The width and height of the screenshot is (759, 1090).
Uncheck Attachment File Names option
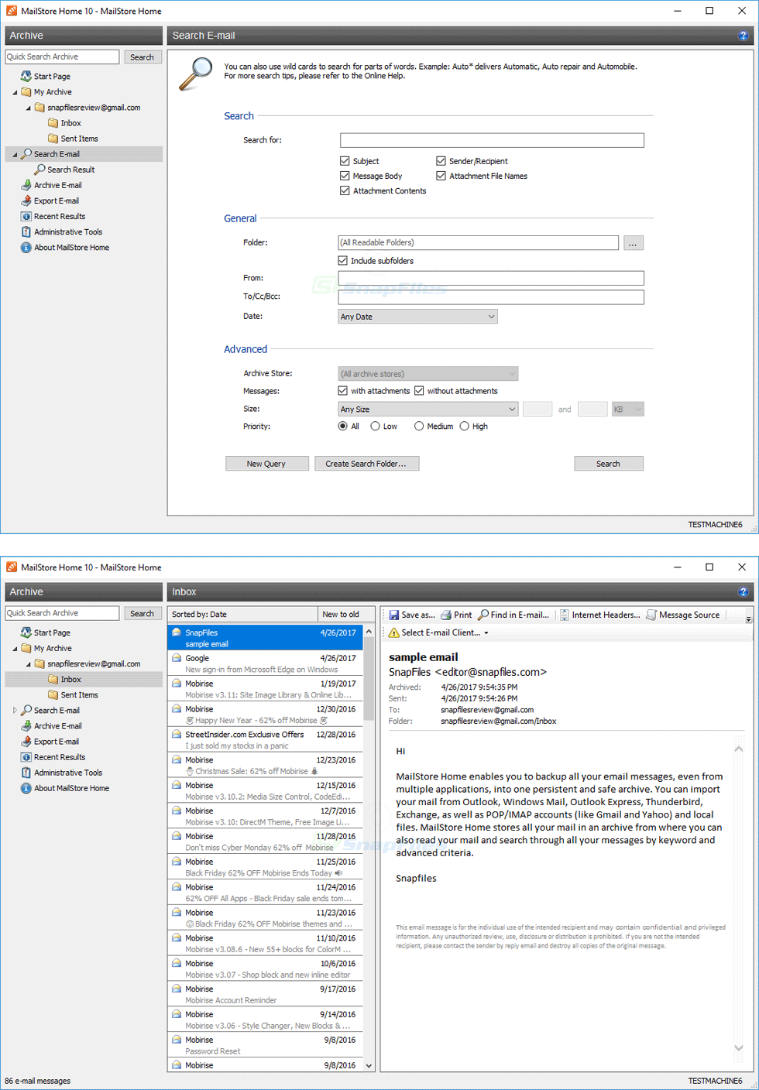[x=441, y=176]
